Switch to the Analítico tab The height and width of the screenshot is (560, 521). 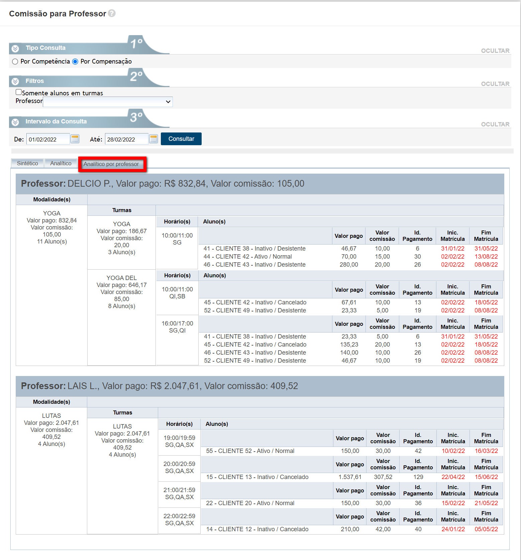(x=61, y=163)
